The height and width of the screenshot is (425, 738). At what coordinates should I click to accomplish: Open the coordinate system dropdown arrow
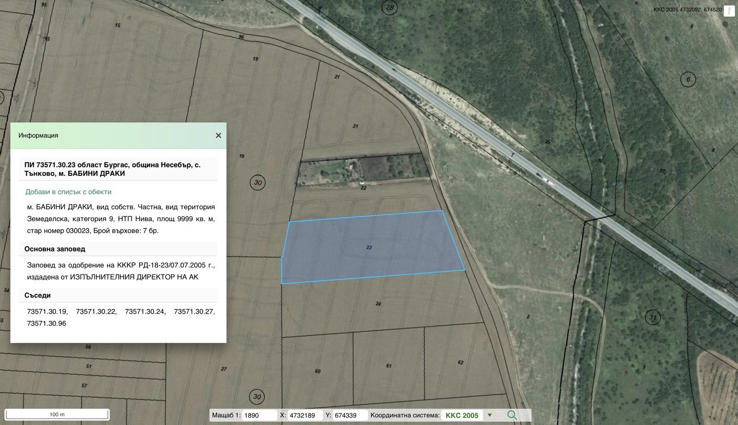tap(490, 415)
